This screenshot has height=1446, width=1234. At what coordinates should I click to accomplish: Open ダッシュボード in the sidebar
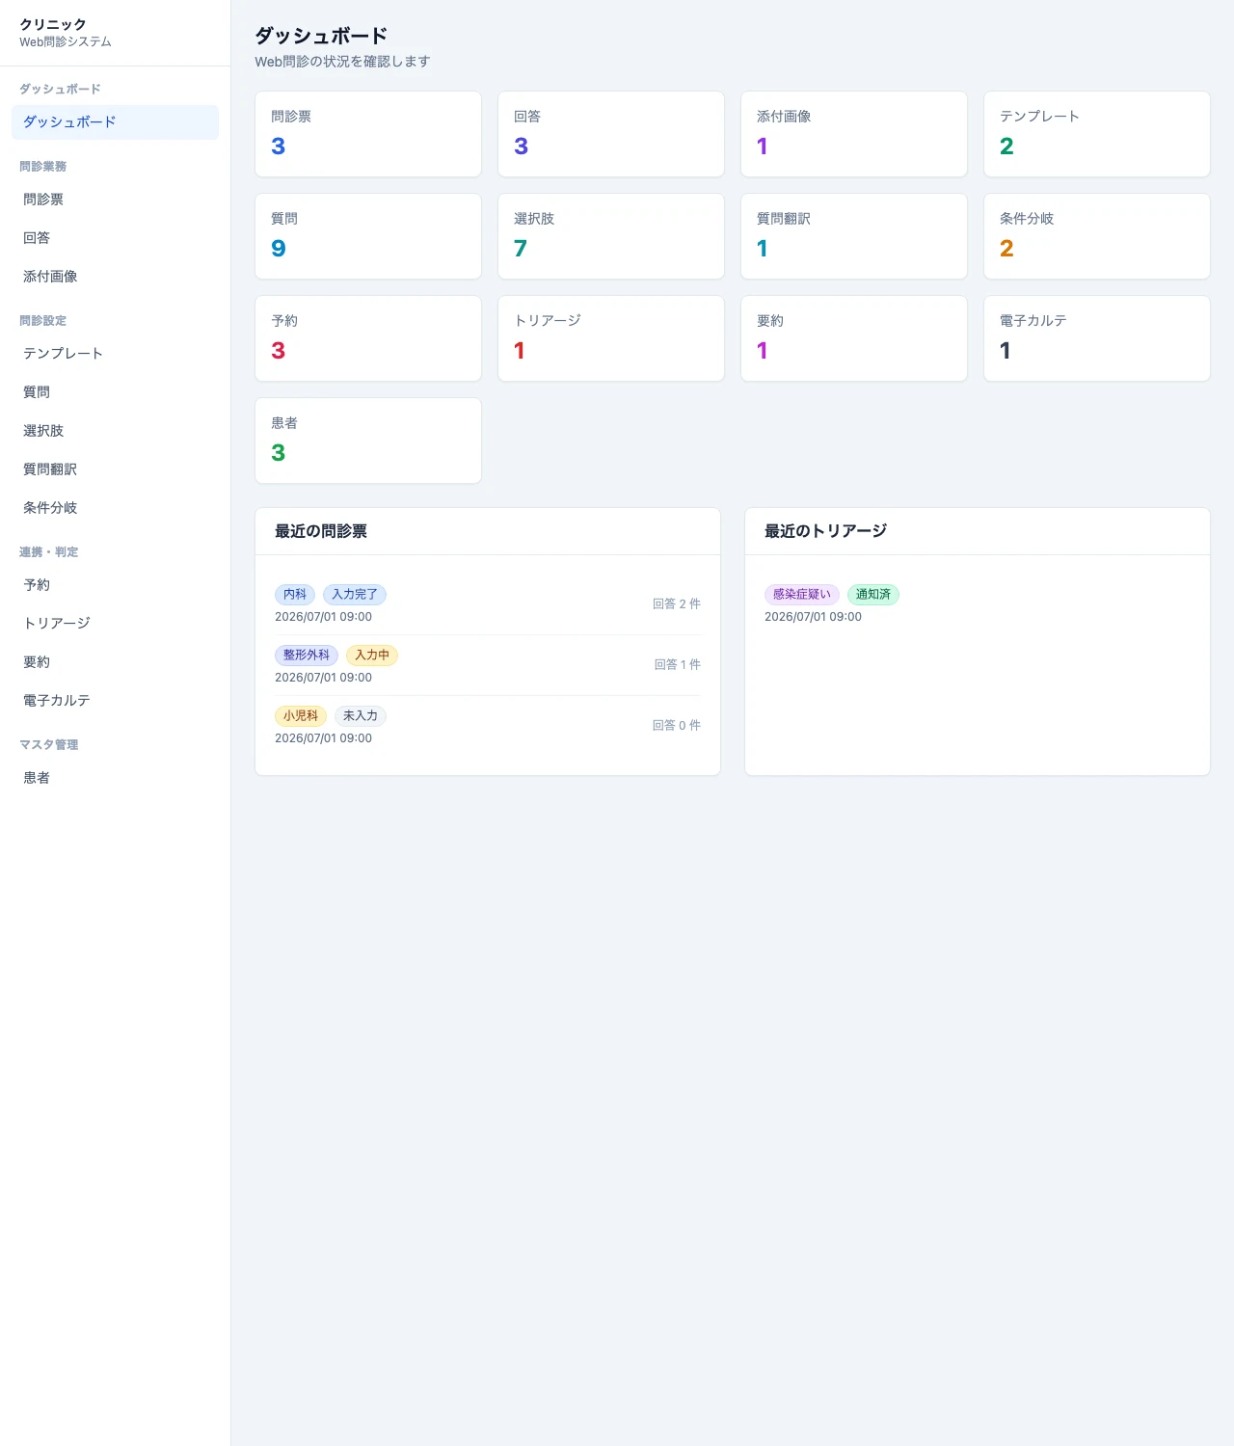[x=115, y=122]
